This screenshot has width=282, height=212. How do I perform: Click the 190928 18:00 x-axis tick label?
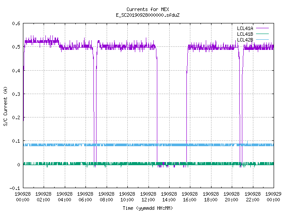211,197
